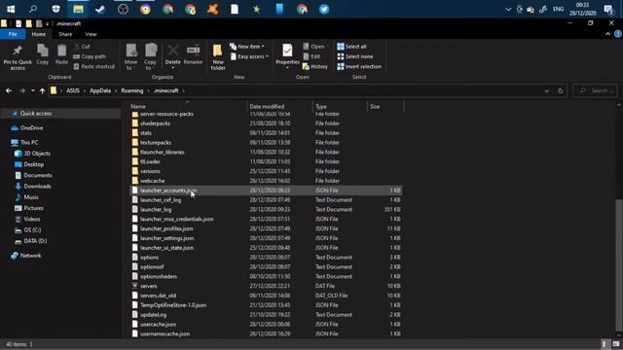Open Downloads in navigation pane
Viewport: 623px width, 350px height.
pos(37,186)
